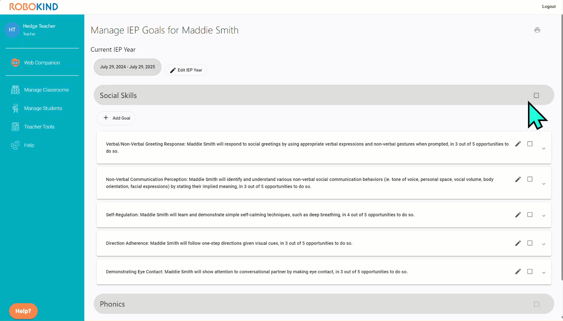Expand Non-Verbal Communication Perception goal chevron
Image resolution: width=563 pixels, height=321 pixels.
point(544,184)
